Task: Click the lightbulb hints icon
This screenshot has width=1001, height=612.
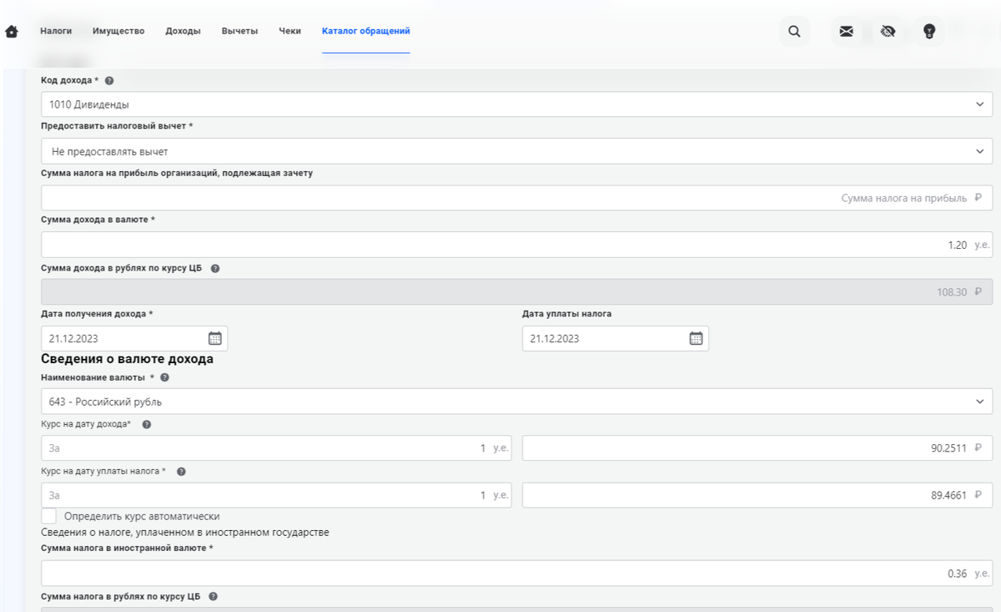Action: pos(929,32)
